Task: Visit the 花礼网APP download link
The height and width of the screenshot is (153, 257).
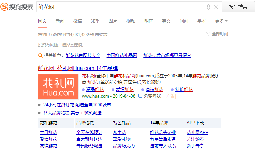Action: (x=197, y=132)
